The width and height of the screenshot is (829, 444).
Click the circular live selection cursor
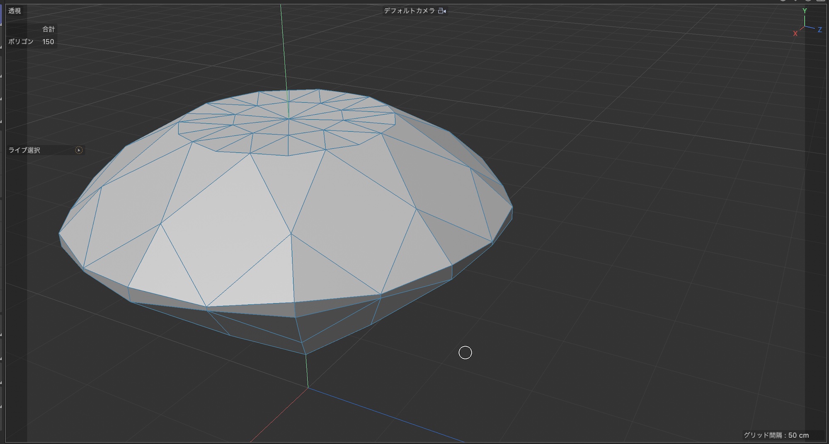[x=465, y=352]
